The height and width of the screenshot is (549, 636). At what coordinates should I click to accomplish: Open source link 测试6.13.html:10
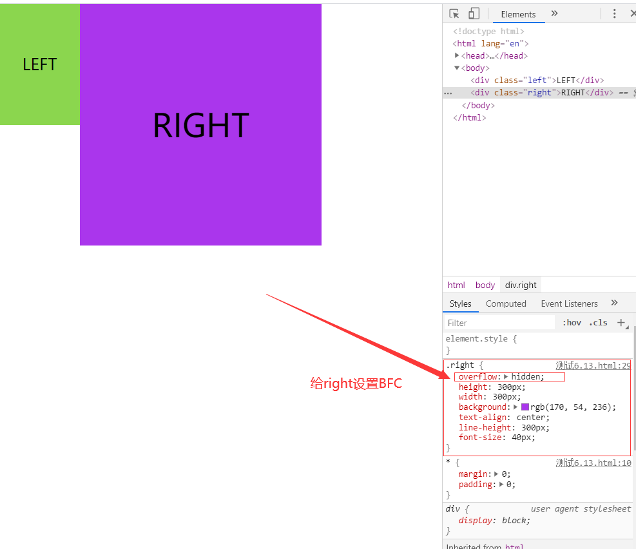[593, 463]
